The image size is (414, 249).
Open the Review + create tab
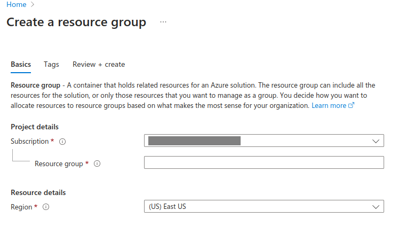[99, 65]
